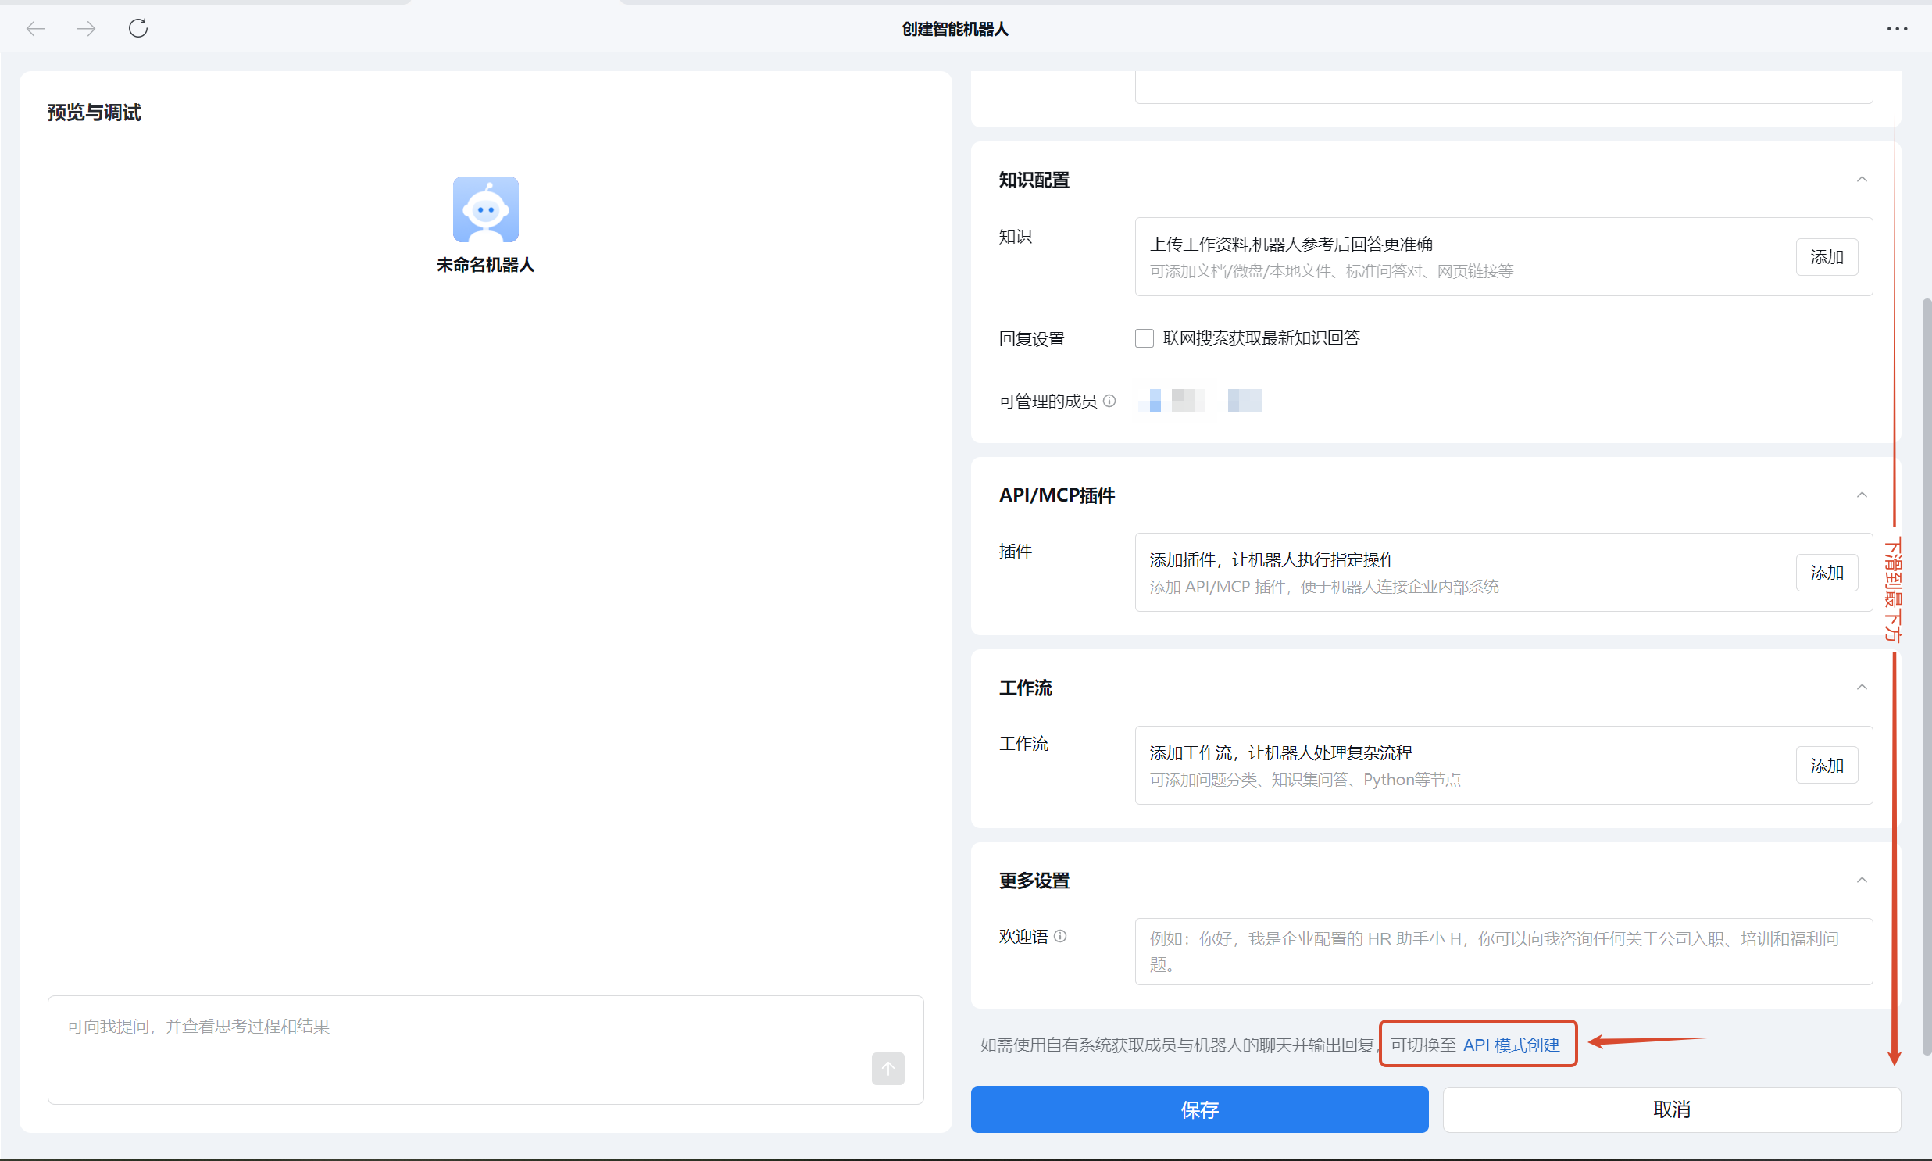Collapse the 更多设置 section
The image size is (1932, 1161).
(x=1862, y=881)
